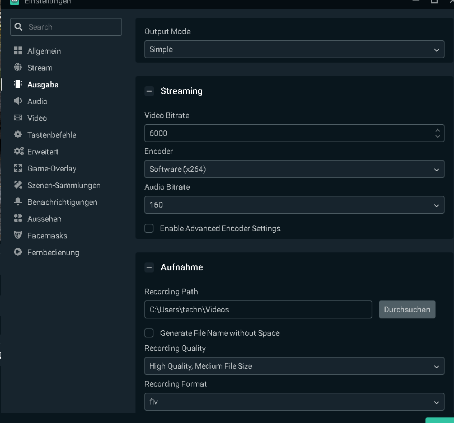Increase Video Bitrate with stepper arrow
454x423 pixels.
tap(437, 130)
